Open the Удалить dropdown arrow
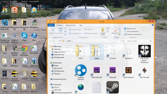The image size is (167, 94). [93, 30]
